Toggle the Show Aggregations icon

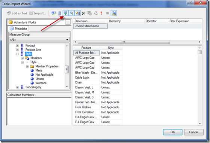(78, 13)
